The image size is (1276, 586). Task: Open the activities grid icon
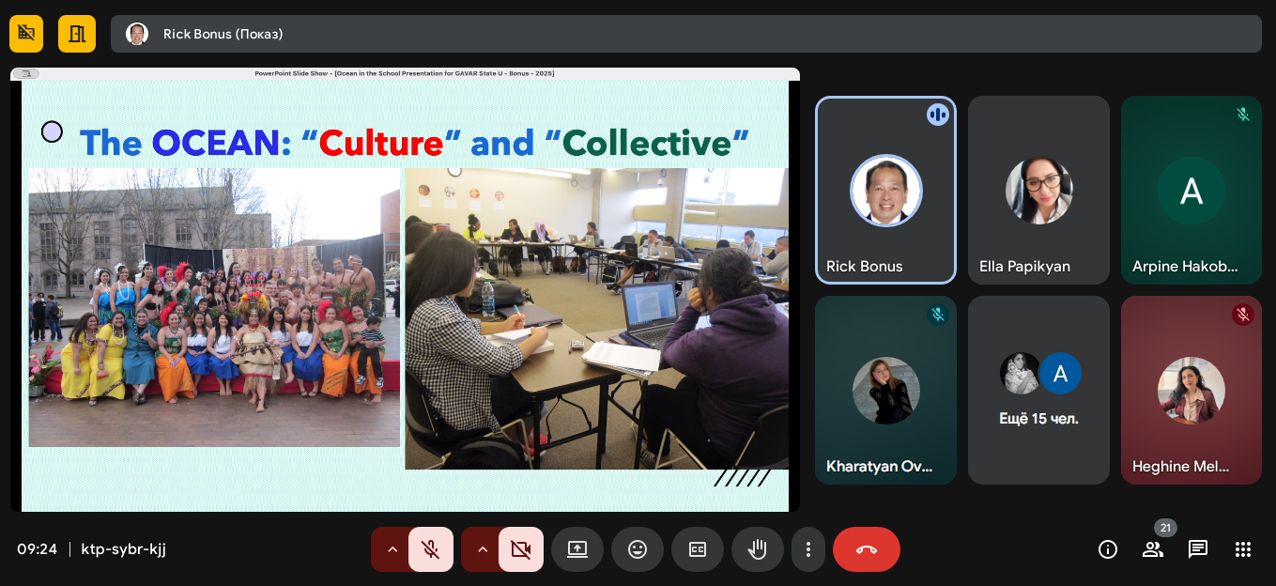pos(1243,549)
